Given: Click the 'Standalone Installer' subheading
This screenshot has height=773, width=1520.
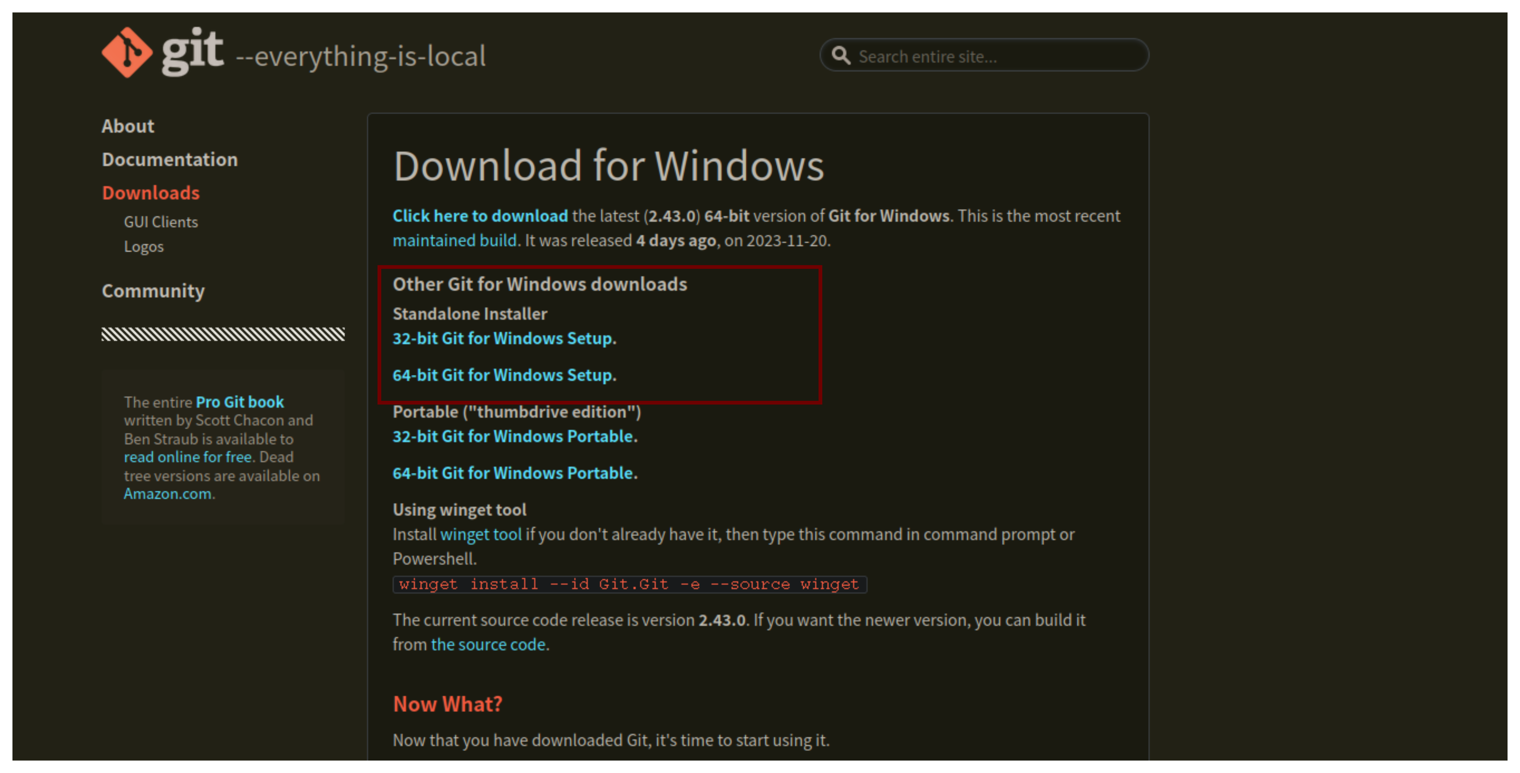Looking at the screenshot, I should (470, 314).
